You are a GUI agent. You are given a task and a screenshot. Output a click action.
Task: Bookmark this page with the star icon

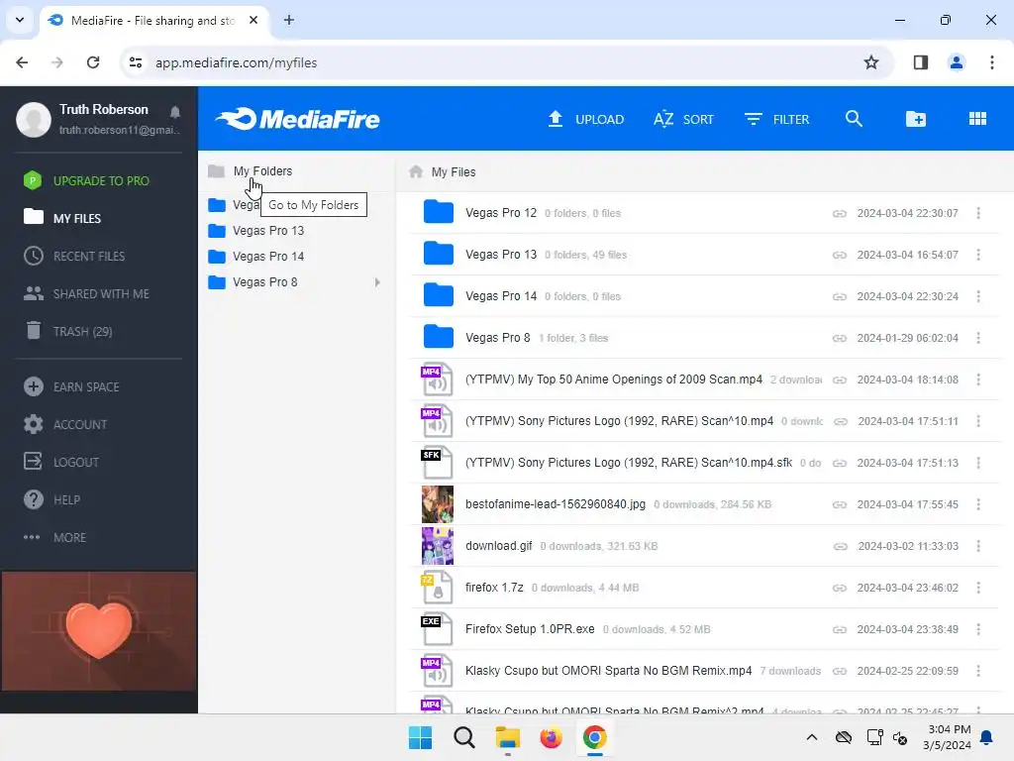[x=871, y=62]
